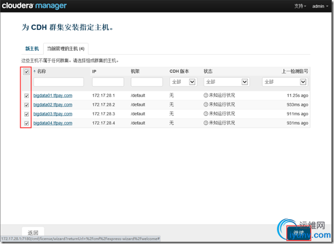This screenshot has width=334, height=244.
Task: Focus the 名称 filter input field
Action: [59, 82]
